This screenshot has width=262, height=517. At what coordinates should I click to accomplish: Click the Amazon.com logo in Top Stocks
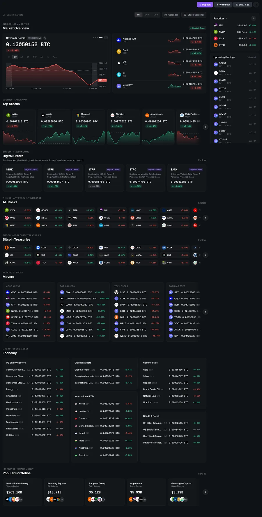click(x=147, y=115)
